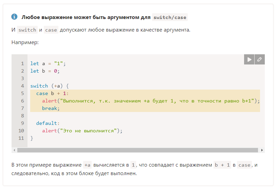Click the horizontal scrollbar left arrow
The image size is (276, 189).
pos(14,150)
